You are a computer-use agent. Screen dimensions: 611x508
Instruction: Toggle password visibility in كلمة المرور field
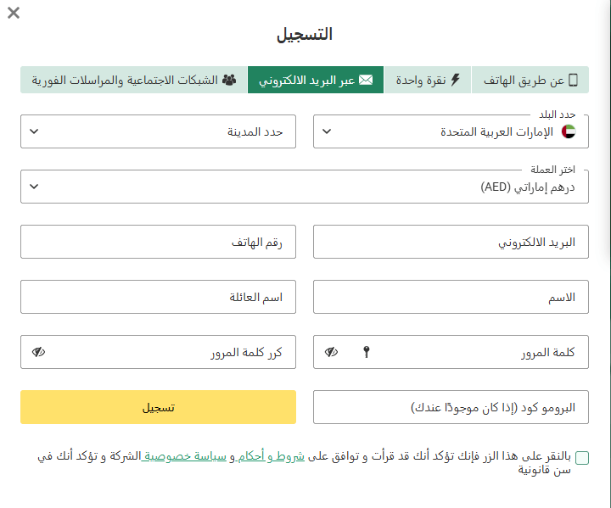[331, 352]
